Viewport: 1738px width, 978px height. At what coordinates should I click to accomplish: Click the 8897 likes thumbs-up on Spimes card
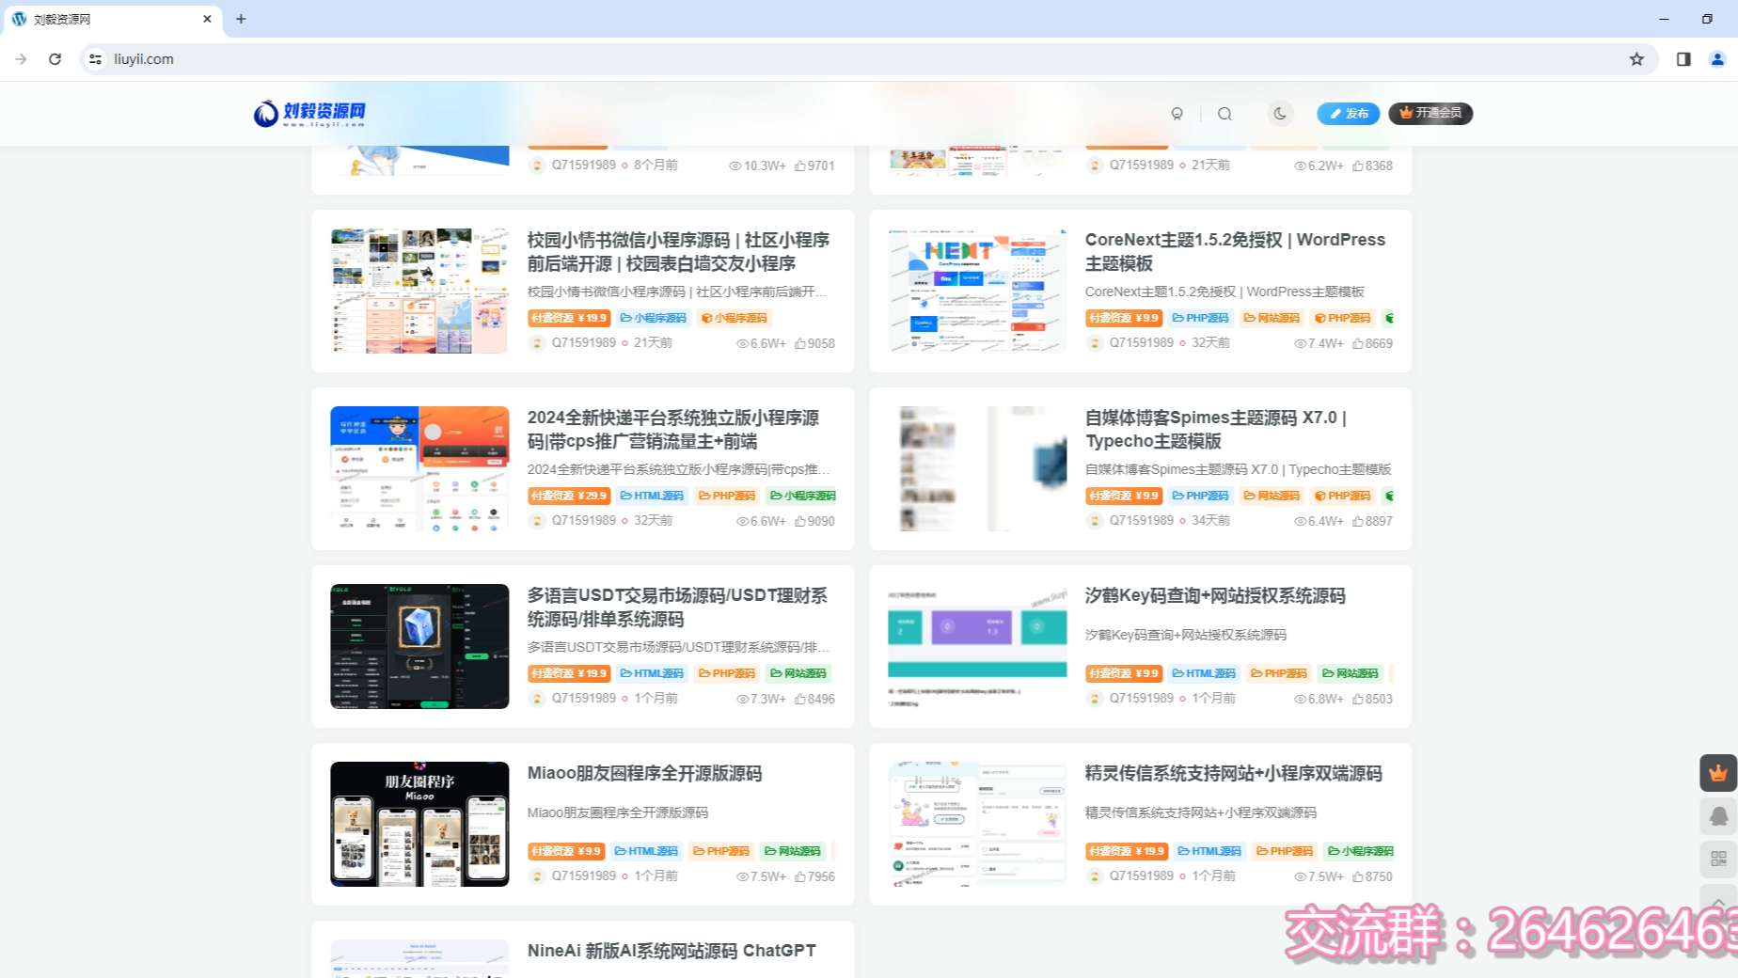click(1372, 521)
